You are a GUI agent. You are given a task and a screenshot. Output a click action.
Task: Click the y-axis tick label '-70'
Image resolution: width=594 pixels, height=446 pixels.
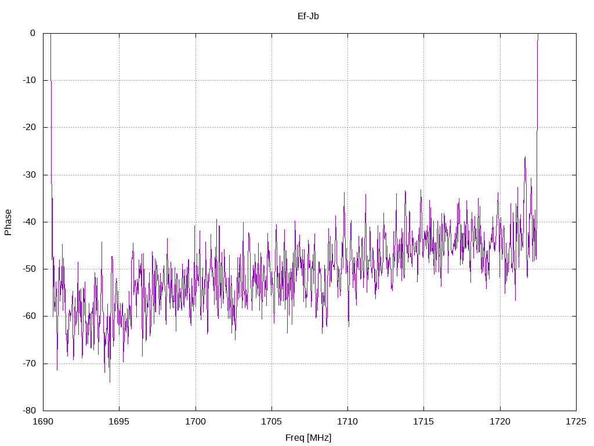(29, 364)
